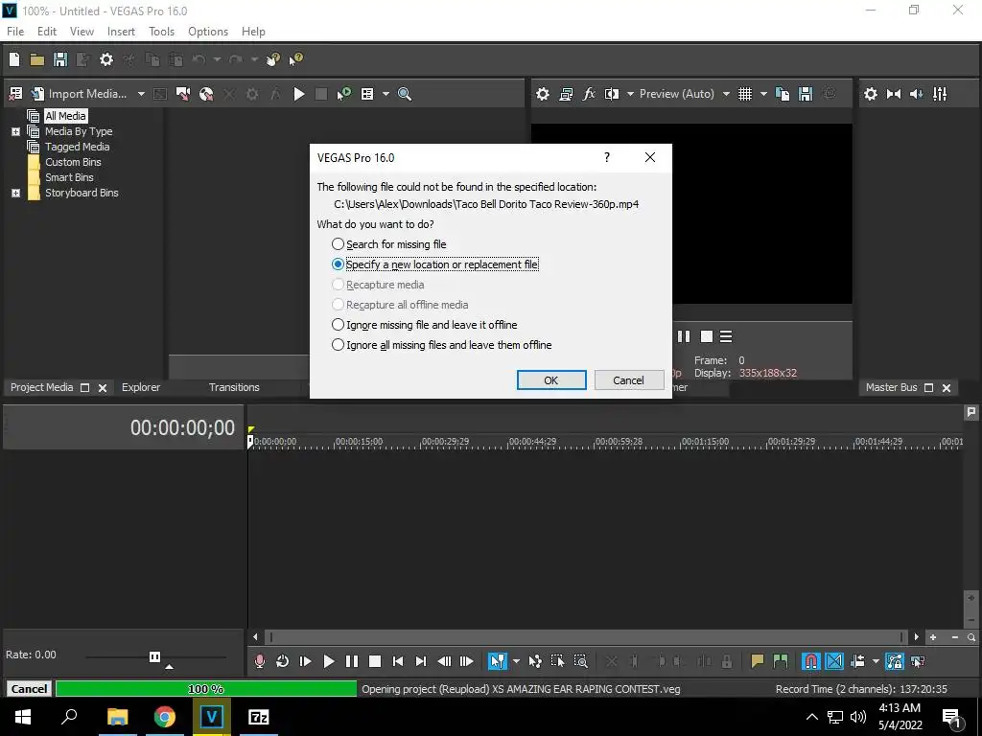Toggle Automatic Crossfades in the timeline toolbar
The width and height of the screenshot is (982, 736).
(834, 661)
